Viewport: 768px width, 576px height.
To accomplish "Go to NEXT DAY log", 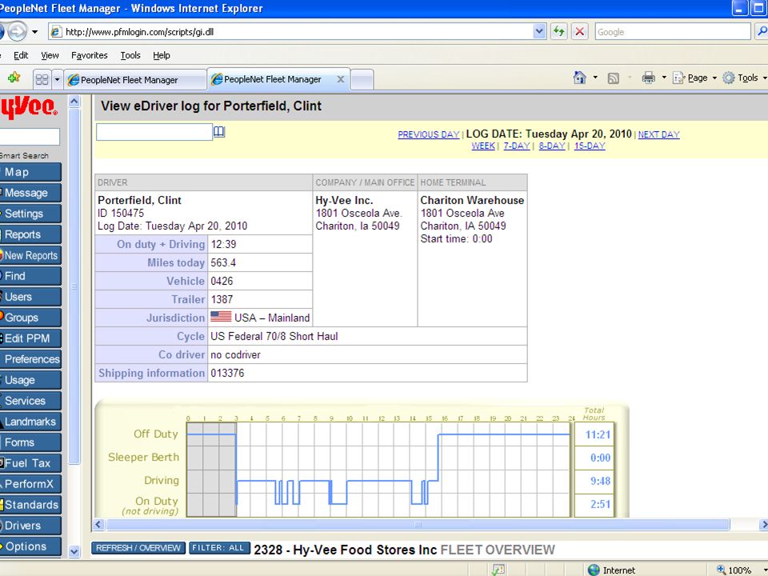I will tap(658, 134).
